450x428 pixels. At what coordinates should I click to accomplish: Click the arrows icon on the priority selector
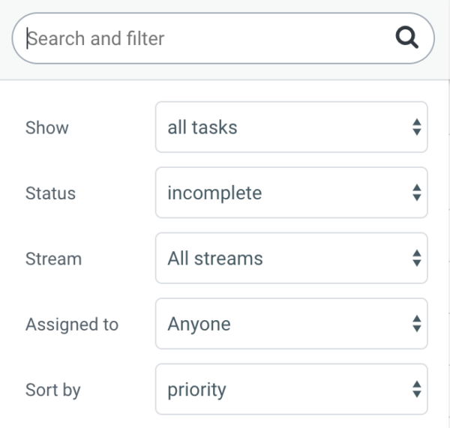pos(417,389)
